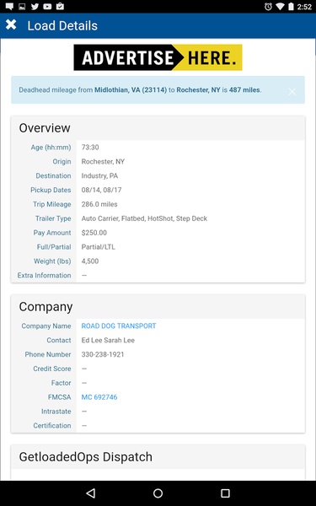
Task: Open the message notification icon in status bar
Action: [9, 7]
